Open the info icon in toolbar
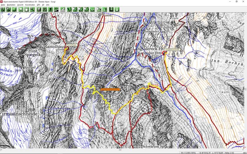247x154 pixels. tap(117, 9)
